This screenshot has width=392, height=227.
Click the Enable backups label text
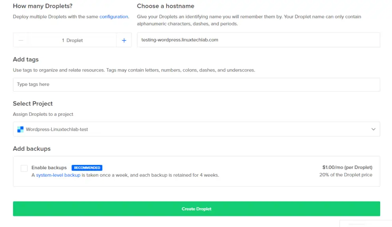point(49,168)
